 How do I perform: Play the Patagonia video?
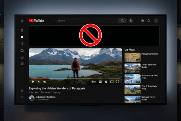[x=33, y=82]
